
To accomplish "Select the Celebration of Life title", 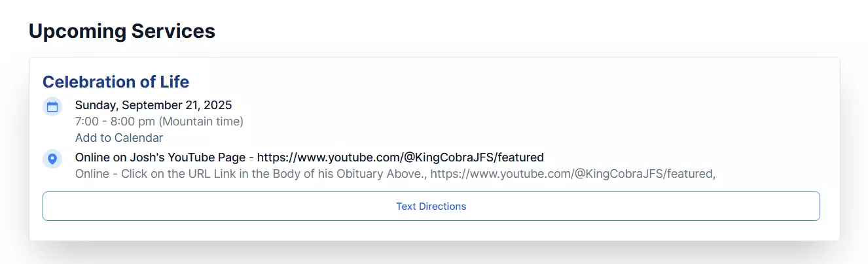I will coord(116,82).
